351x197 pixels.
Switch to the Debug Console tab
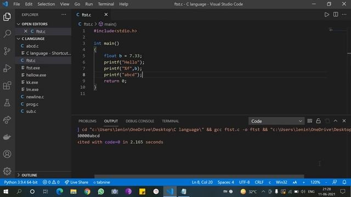pos(140,121)
